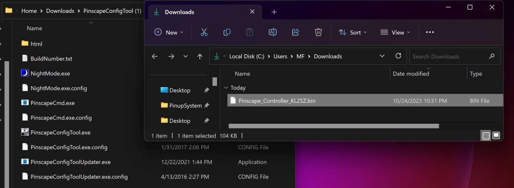Add a new tab with plus button
This screenshot has height=188, width=514.
point(275,12)
